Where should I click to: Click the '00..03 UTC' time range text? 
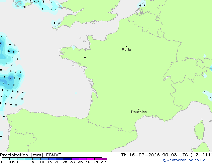point(175,155)
